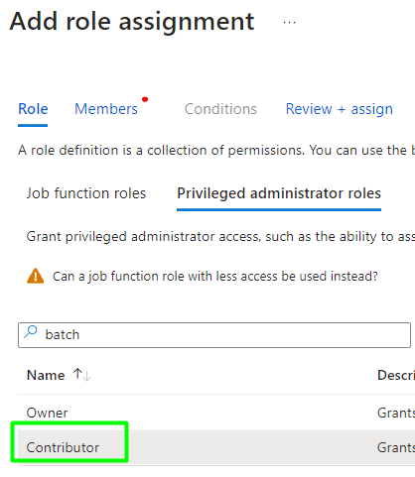Click the Description column header
Screen dimensions: 415x477
pyautogui.click(x=396, y=375)
